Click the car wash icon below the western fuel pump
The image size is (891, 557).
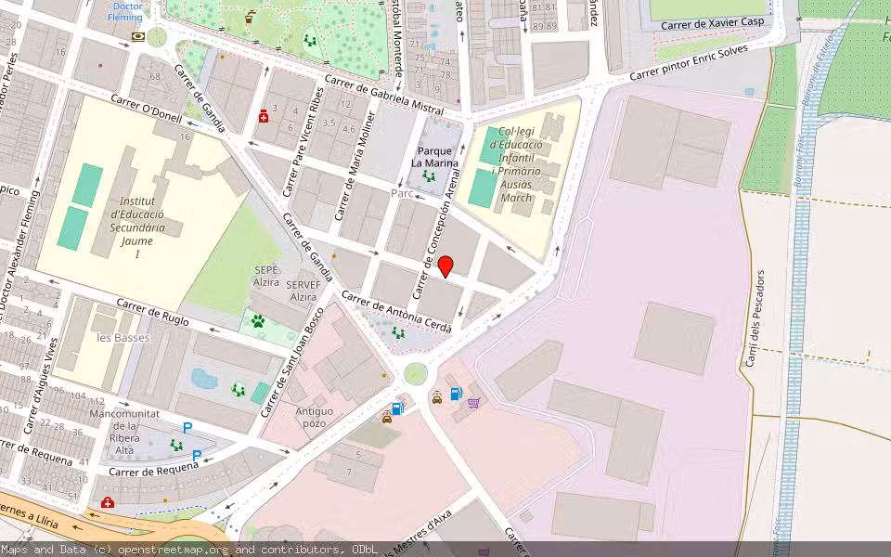point(387,419)
